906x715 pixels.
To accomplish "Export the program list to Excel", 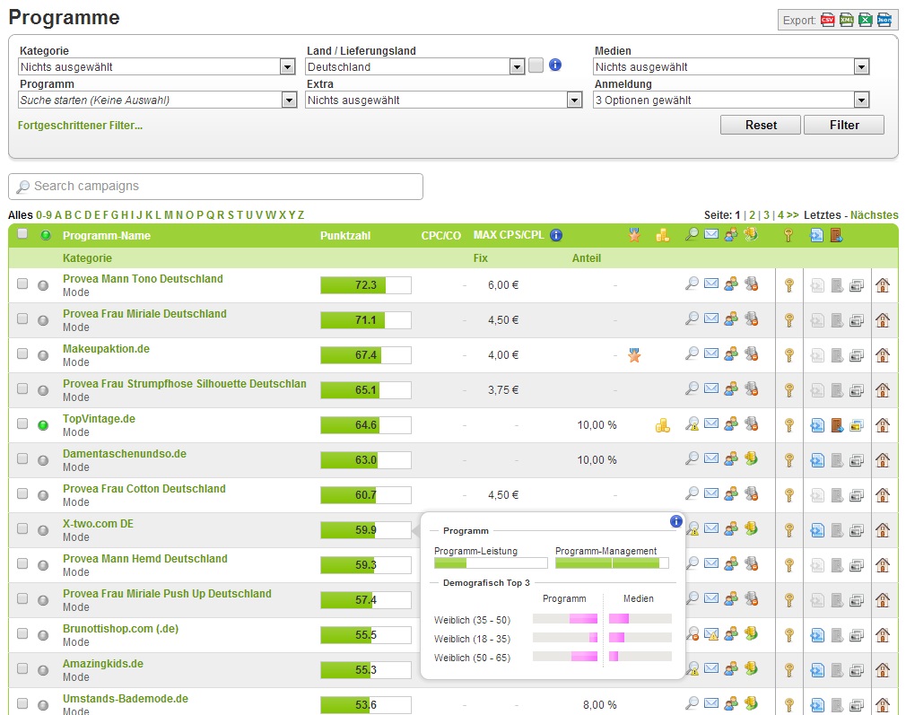I will point(865,21).
